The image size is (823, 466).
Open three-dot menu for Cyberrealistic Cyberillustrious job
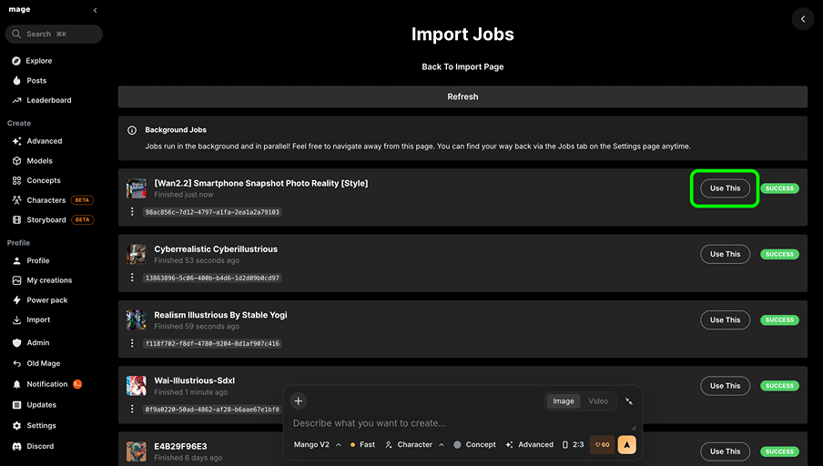[132, 278]
